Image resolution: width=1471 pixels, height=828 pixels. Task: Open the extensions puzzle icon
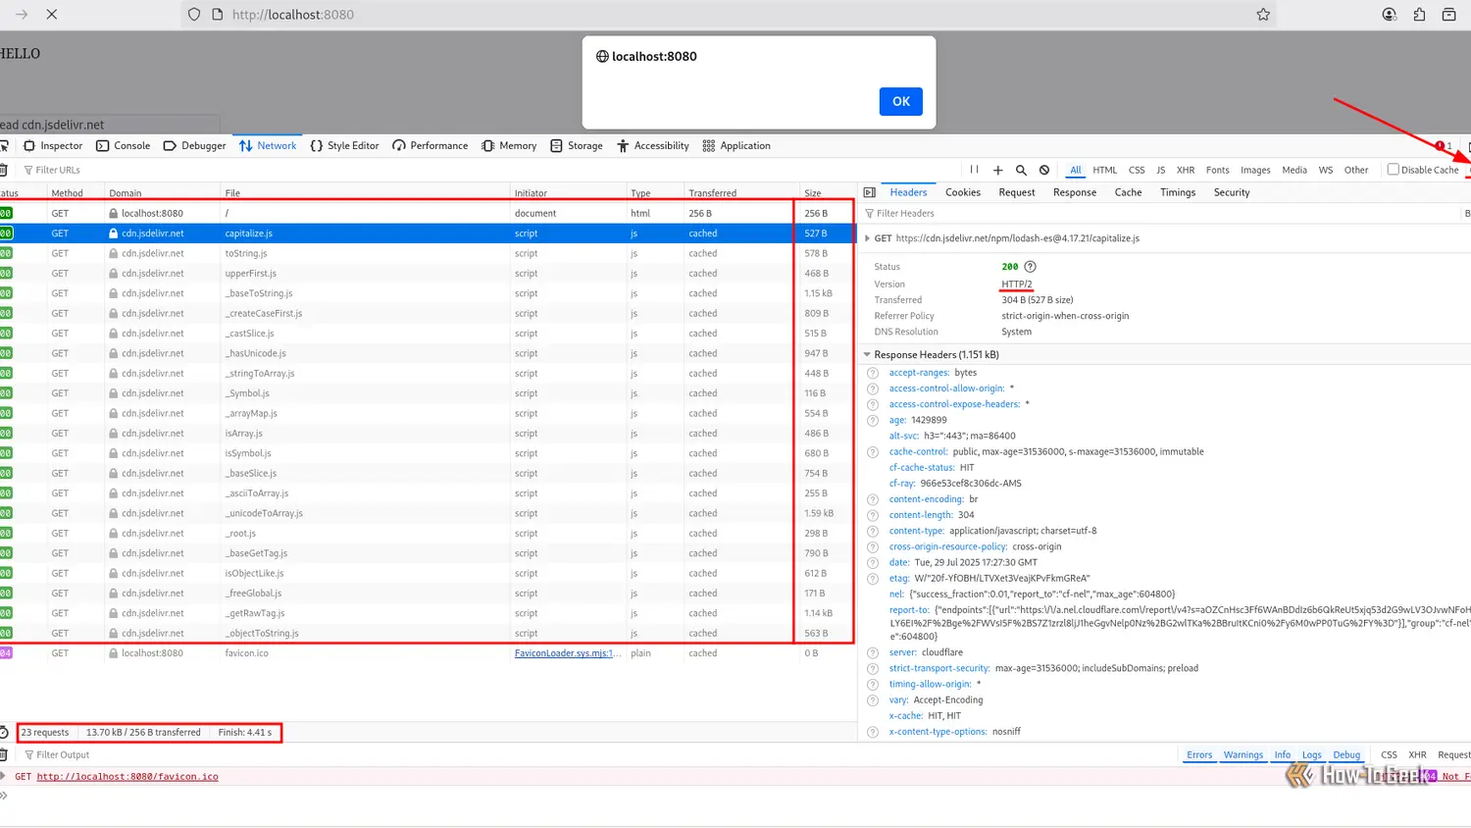(x=1419, y=15)
